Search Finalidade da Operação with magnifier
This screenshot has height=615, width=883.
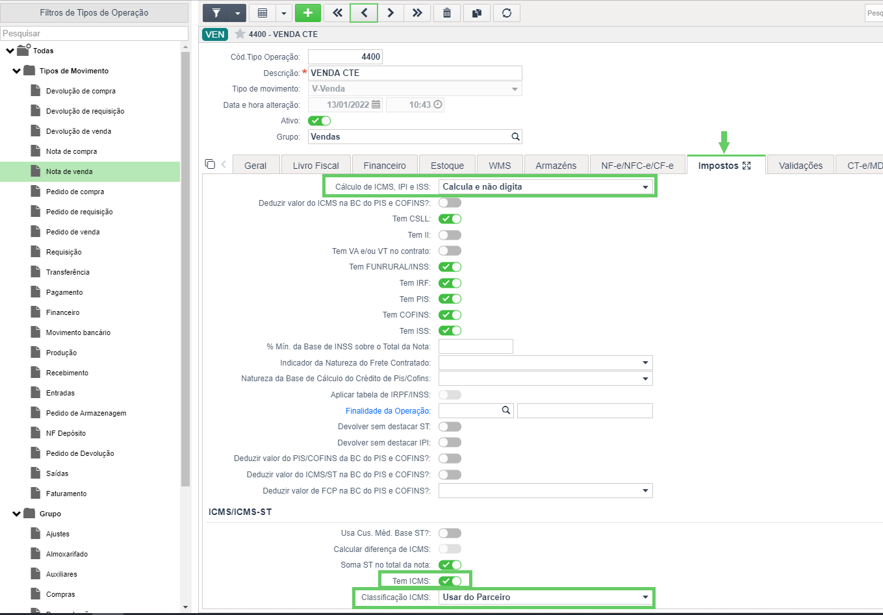506,410
